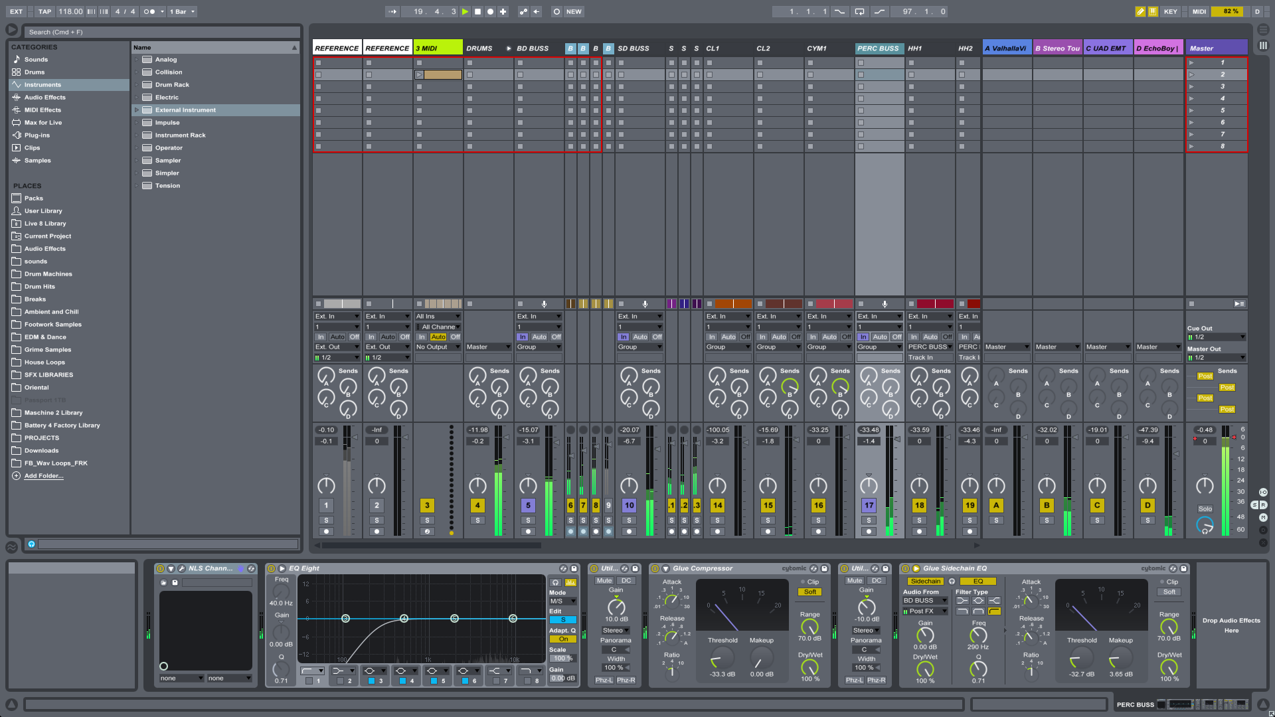Toggle Session Record circle button

point(556,11)
